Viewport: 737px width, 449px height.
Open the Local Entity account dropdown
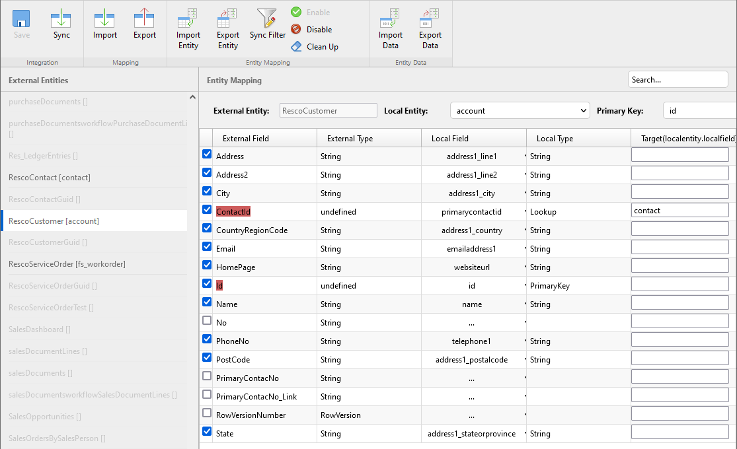point(520,111)
